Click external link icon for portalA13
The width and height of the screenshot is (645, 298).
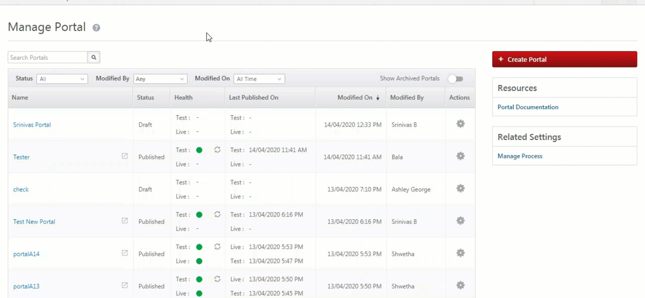pyautogui.click(x=124, y=285)
